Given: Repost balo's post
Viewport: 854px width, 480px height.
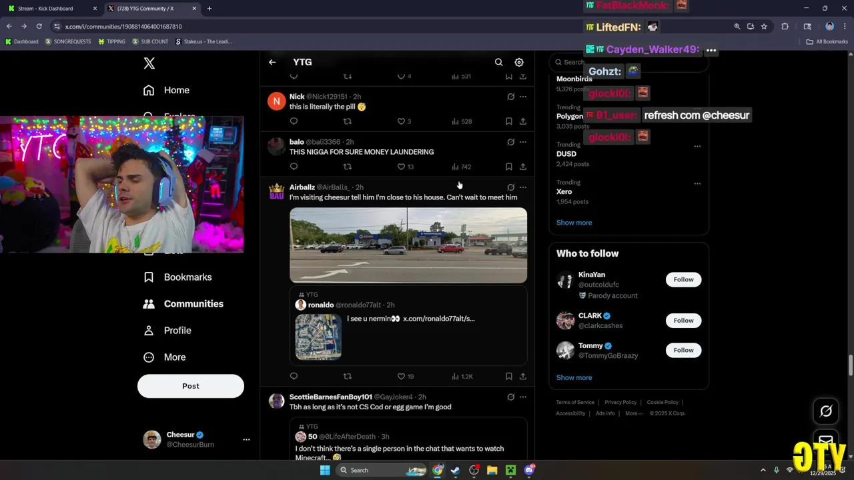Looking at the screenshot, I should coord(347,167).
